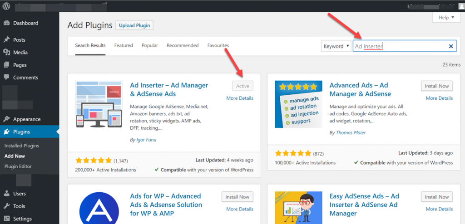Click the Active button for Ad Inserter
The width and height of the screenshot is (465, 224).
tap(242, 86)
